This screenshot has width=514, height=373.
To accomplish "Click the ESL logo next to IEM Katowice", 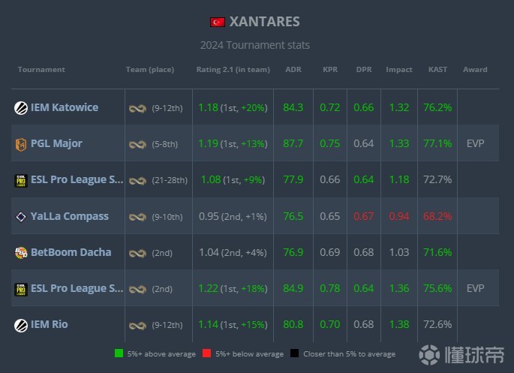I will click(x=21, y=107).
